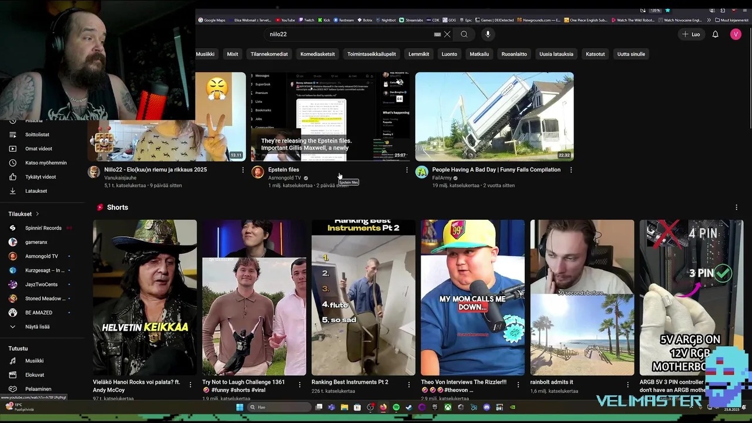Select the Lemmikit filter chip
This screenshot has height=423, width=752.
[x=419, y=54]
